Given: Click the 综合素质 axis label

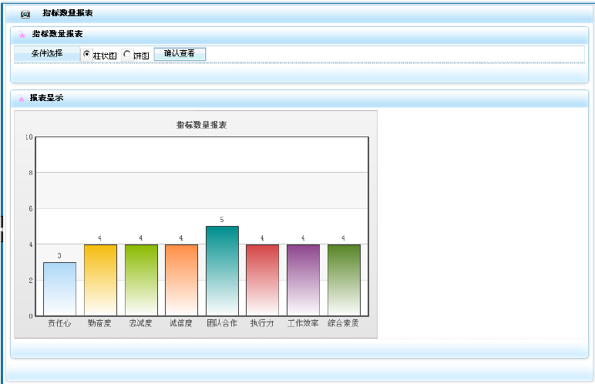Looking at the screenshot, I should point(343,323).
